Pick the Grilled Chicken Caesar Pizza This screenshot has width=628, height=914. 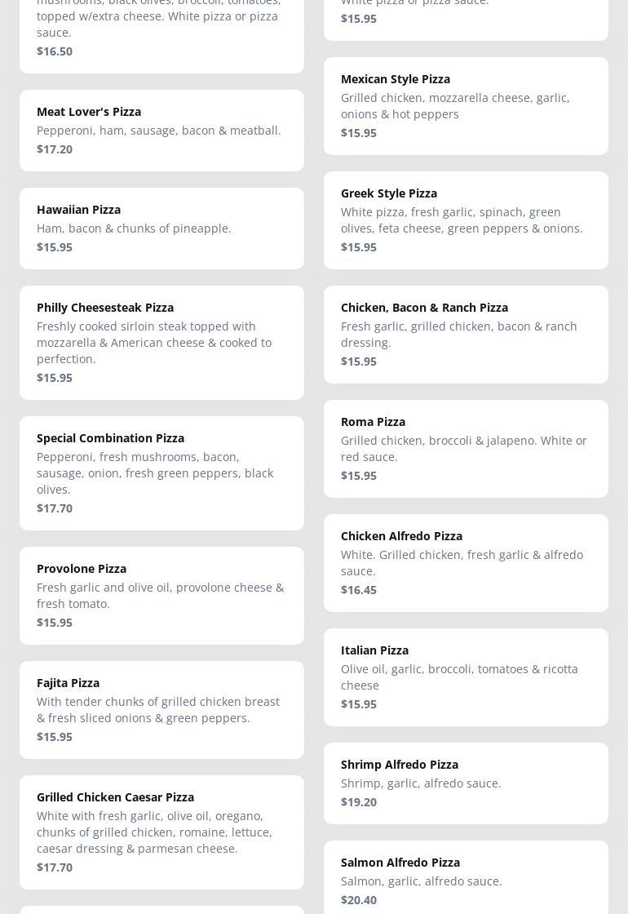(x=115, y=797)
